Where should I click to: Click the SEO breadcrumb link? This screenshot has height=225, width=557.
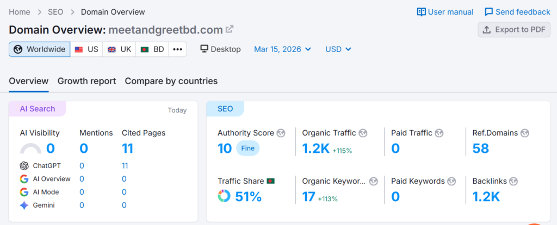54,12
